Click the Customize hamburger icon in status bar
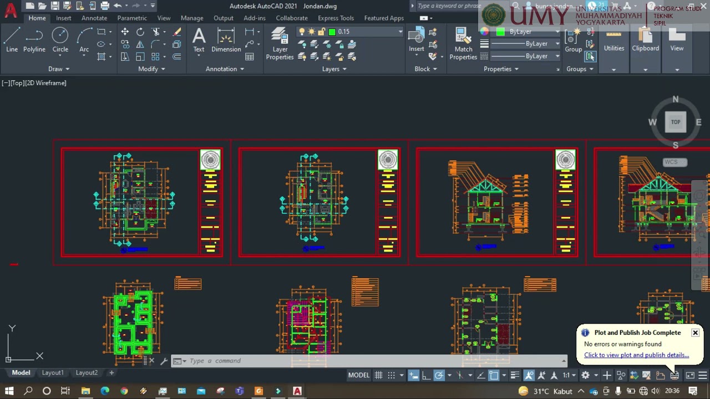Viewport: 710px width, 399px height. [702, 375]
